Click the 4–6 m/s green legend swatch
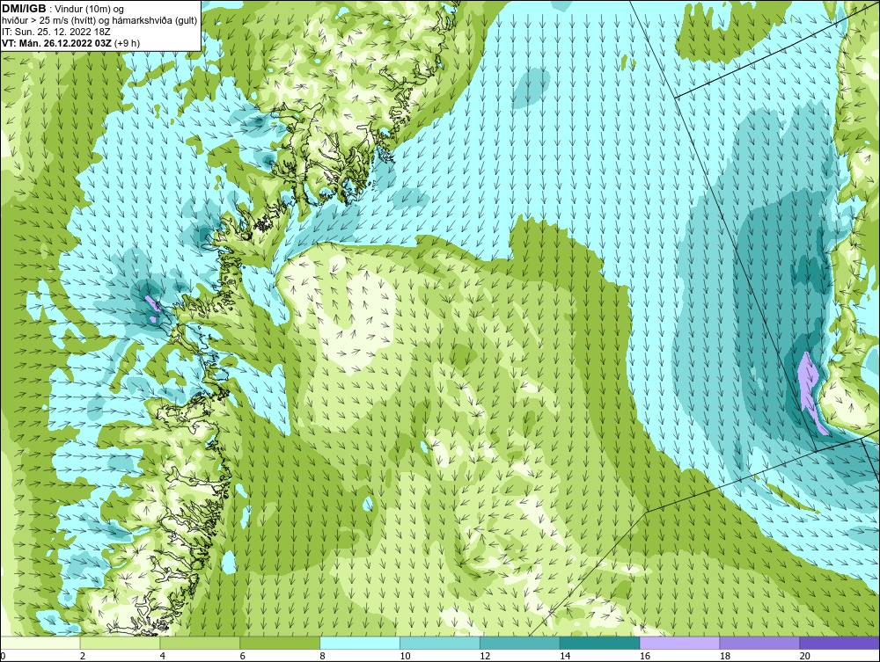 click(200, 643)
